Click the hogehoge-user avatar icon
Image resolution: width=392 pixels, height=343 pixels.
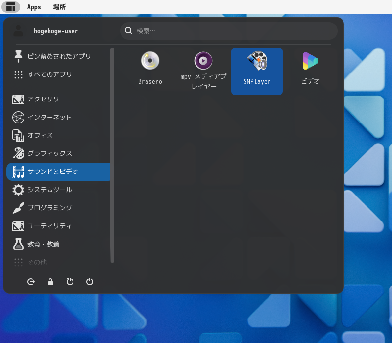click(x=18, y=31)
